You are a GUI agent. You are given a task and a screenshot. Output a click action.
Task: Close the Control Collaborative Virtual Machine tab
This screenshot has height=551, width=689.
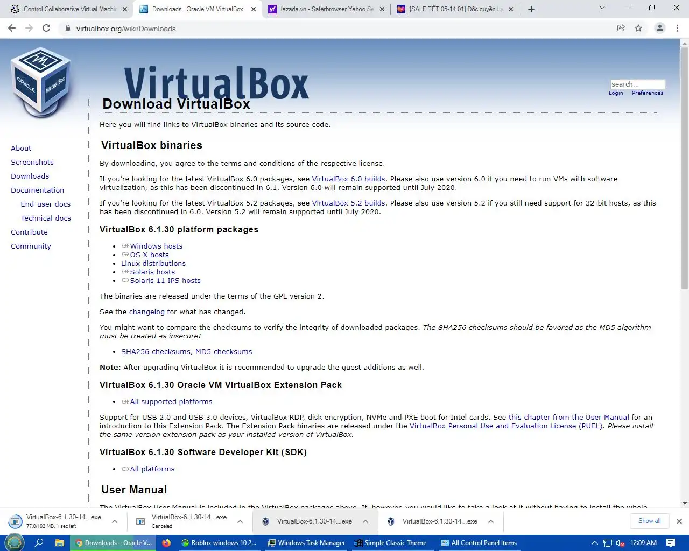(125, 9)
